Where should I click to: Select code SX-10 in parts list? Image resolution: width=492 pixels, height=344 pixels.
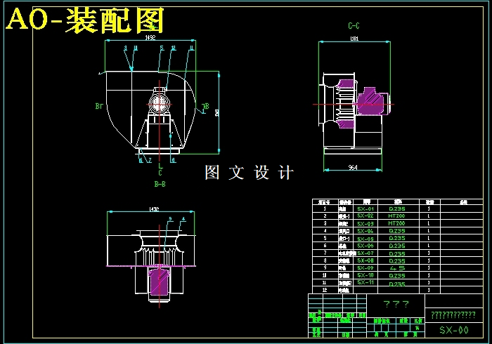coord(365,275)
